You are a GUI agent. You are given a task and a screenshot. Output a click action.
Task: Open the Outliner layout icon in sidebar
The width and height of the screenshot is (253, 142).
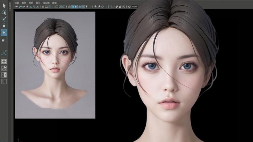point(4,82)
